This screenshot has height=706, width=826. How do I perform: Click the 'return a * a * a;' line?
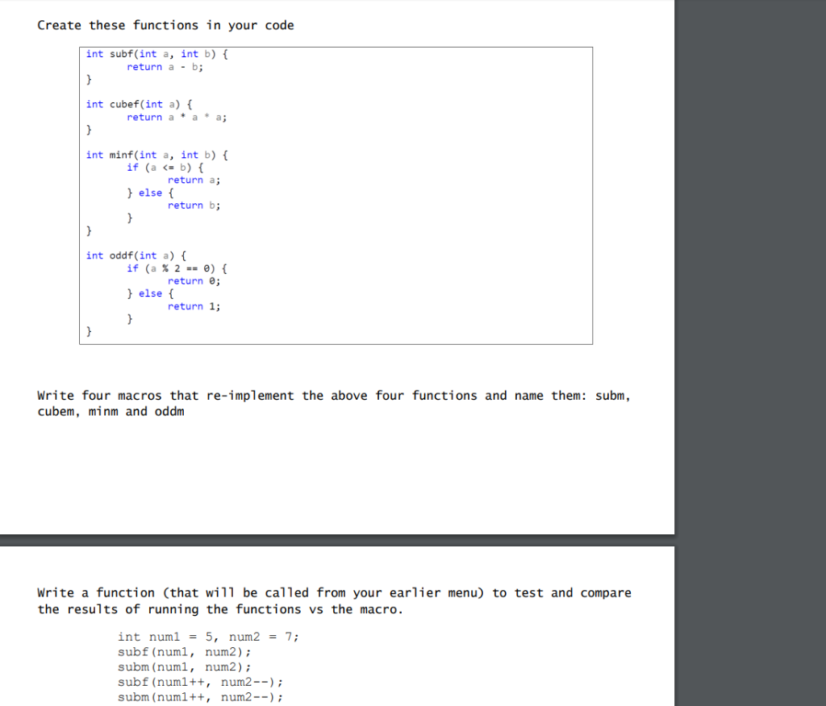175,117
